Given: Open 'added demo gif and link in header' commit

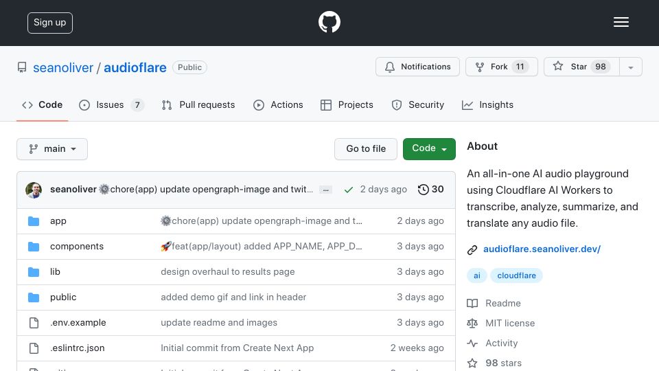Looking at the screenshot, I should [233, 297].
